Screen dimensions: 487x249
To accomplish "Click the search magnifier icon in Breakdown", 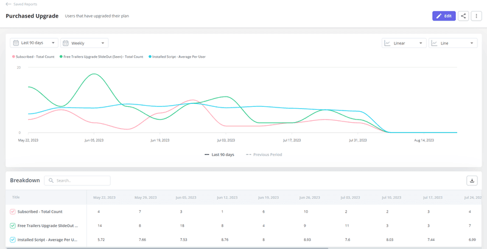I will coord(51,180).
